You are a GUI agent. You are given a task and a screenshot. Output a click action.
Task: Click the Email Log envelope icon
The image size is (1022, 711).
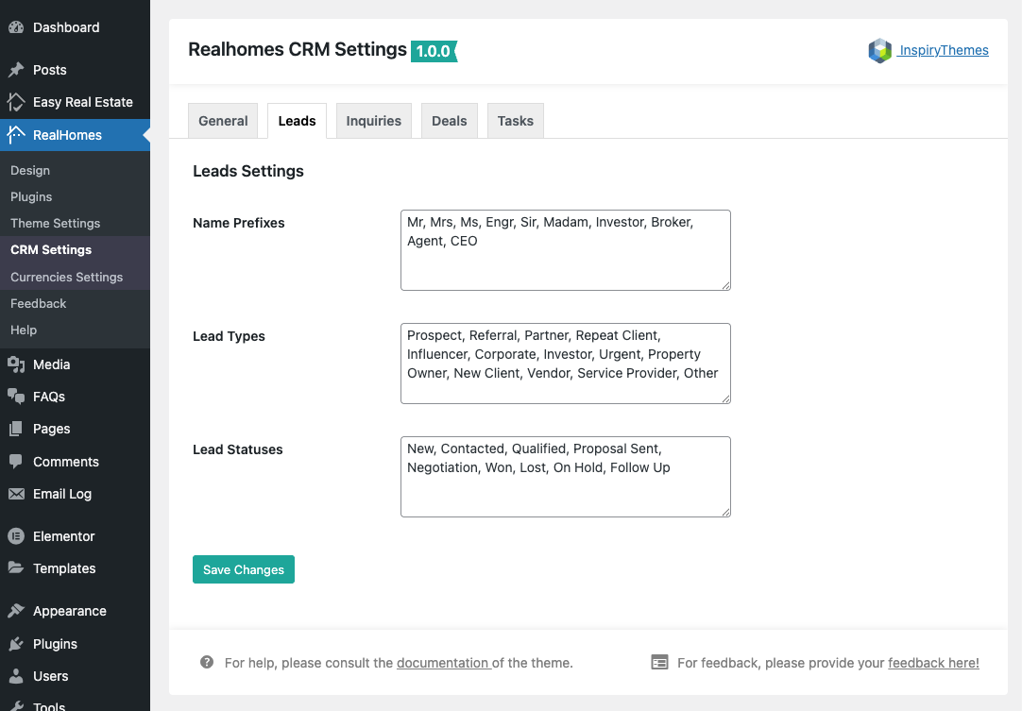click(16, 494)
